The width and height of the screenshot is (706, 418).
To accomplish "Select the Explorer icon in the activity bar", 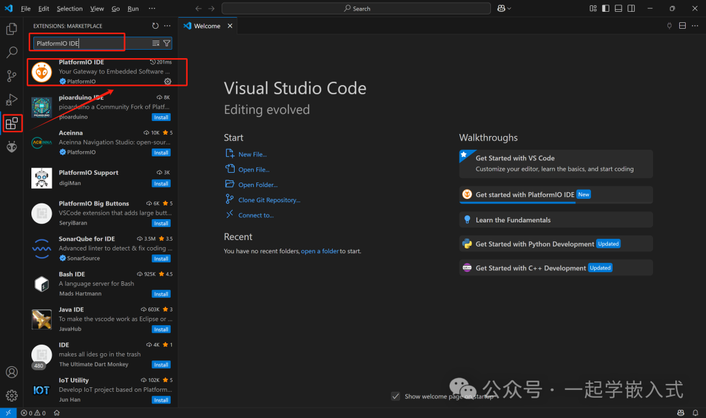I will tap(11, 29).
